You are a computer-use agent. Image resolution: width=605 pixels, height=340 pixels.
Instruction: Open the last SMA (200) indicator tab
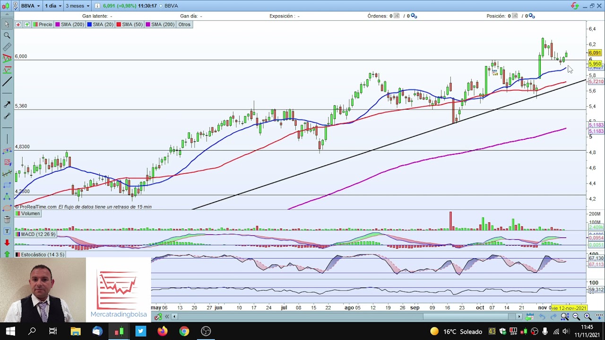(160, 25)
